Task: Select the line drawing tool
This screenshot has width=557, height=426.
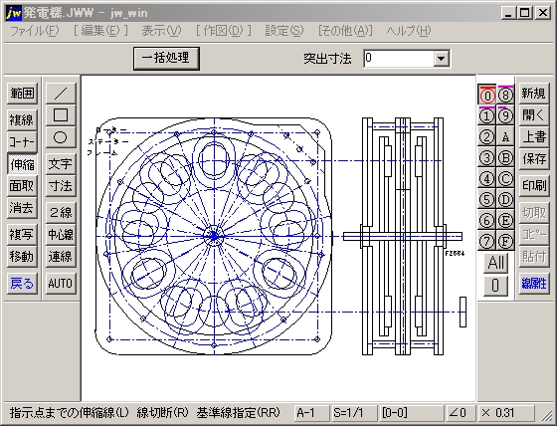Action: point(61,94)
